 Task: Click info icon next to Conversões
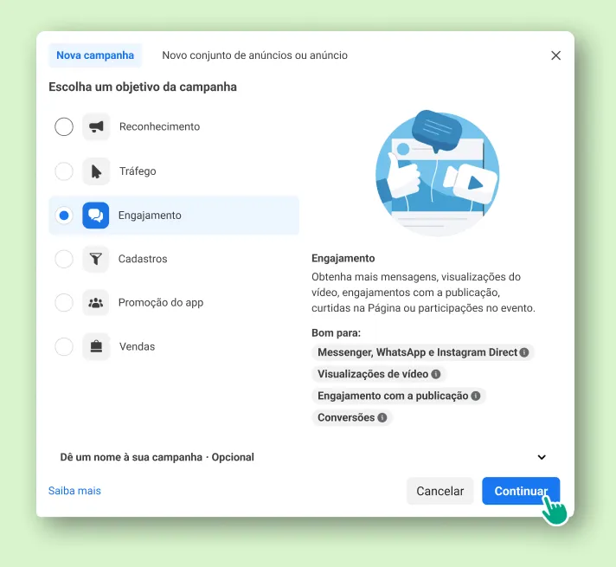click(x=382, y=417)
